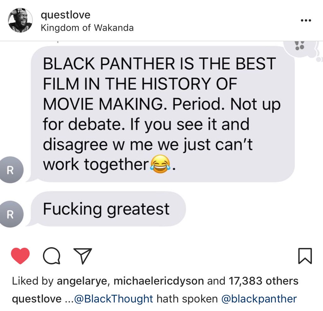Tap the R avatar next to Fucking greatest

(11, 214)
